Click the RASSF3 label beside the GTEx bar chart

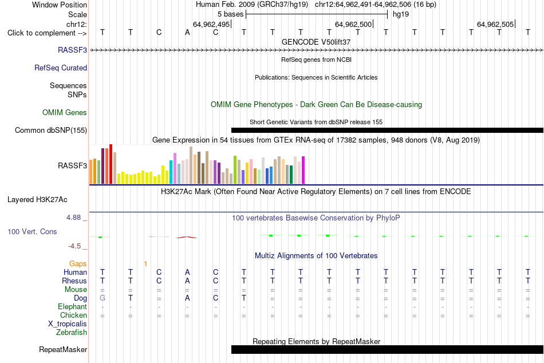72,165
